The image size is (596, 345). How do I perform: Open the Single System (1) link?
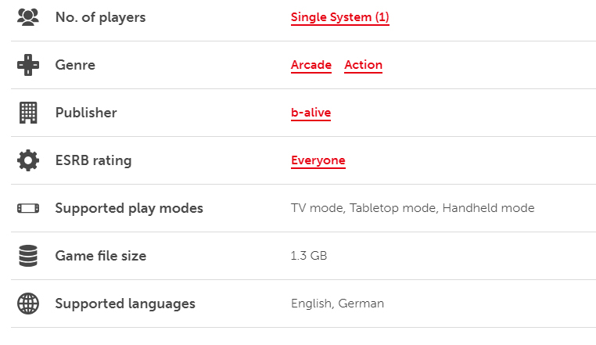[339, 17]
